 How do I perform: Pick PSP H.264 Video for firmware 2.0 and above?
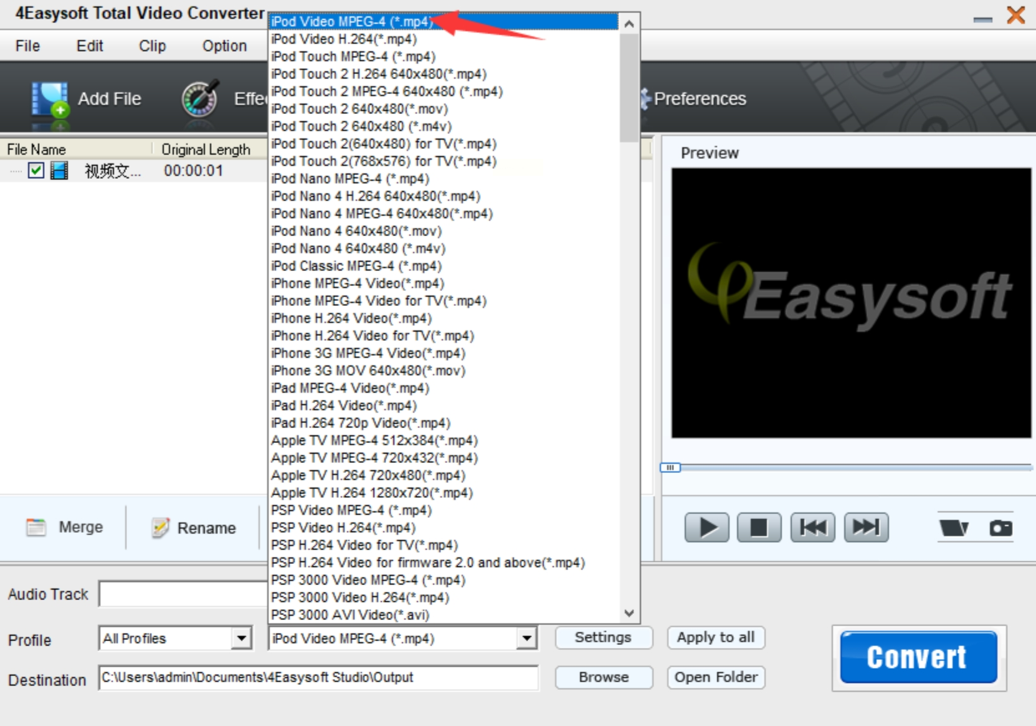point(444,562)
